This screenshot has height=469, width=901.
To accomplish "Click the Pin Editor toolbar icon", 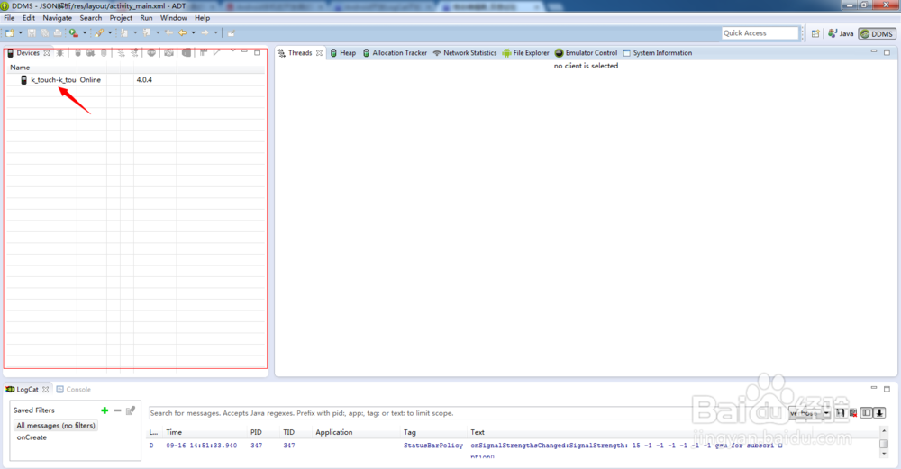I will click(231, 32).
